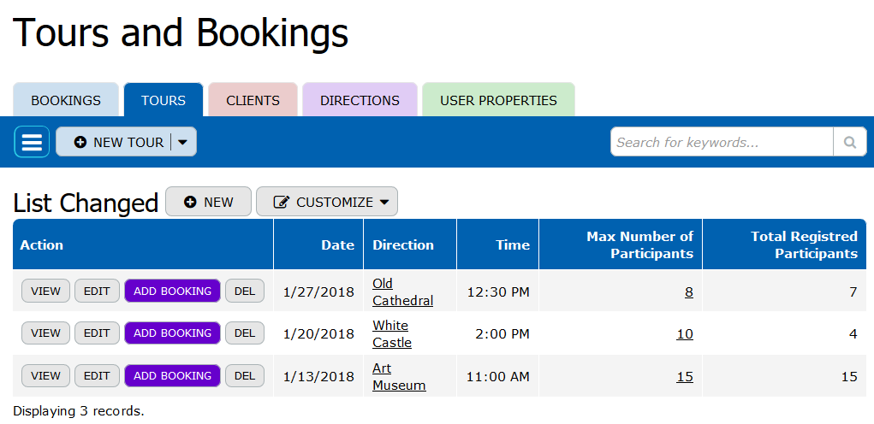
Task: Add booking for White Castle tour
Action: 172,333
